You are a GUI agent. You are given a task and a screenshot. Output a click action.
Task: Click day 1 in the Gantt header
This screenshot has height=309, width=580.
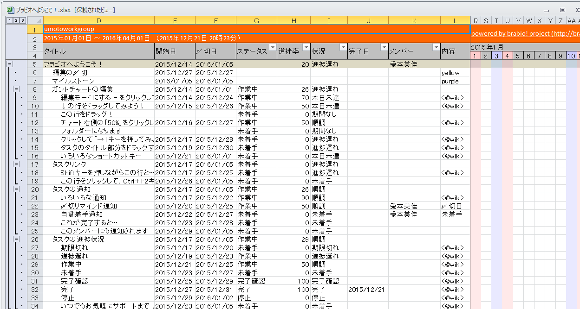point(476,56)
